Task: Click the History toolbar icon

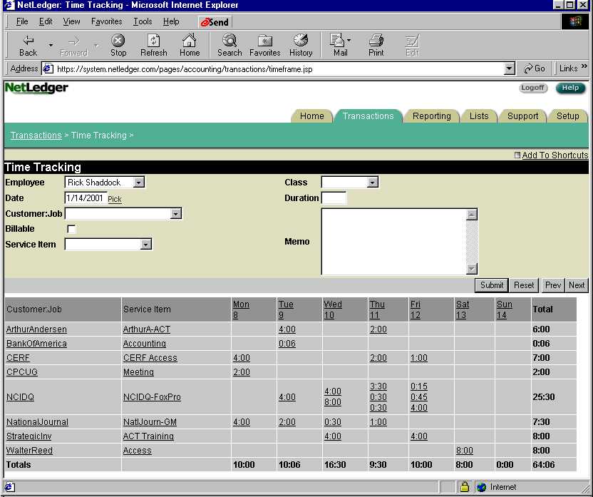Action: 301,45
